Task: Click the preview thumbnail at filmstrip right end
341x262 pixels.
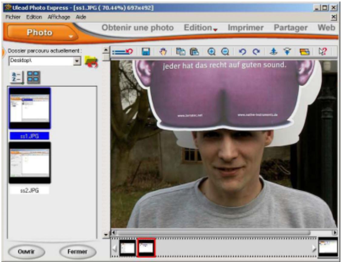Action: (328, 247)
